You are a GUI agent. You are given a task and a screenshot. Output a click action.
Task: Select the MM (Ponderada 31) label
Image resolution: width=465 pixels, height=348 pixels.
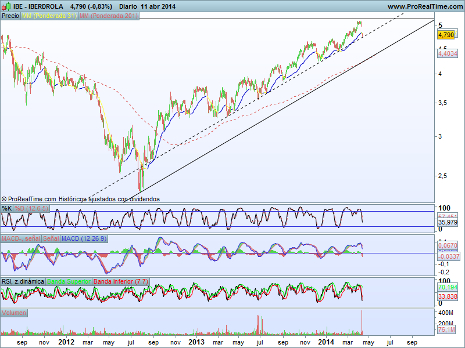click(49, 16)
